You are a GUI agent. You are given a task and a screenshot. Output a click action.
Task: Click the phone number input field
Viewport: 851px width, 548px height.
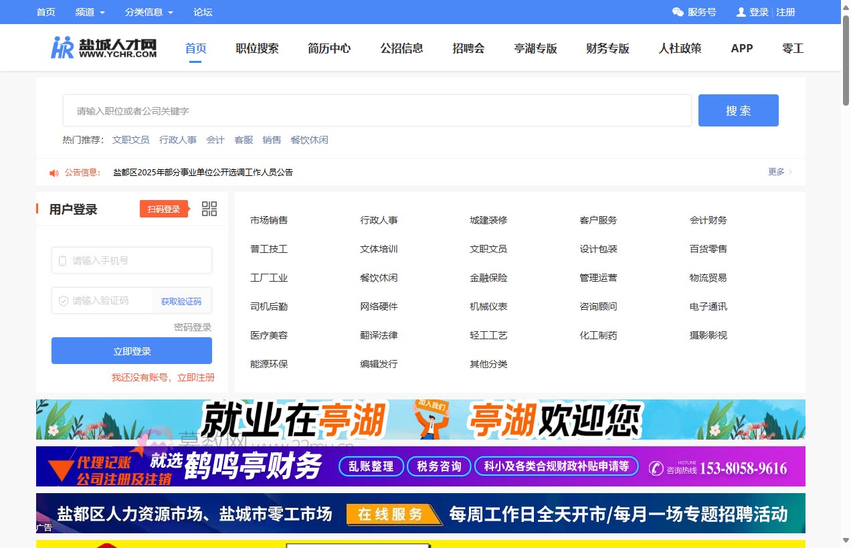131,260
